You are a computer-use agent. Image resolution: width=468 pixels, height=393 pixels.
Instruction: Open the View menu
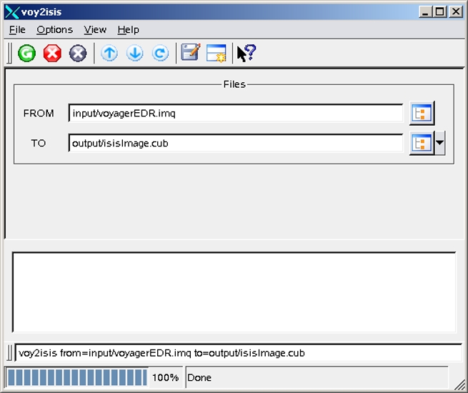click(x=95, y=29)
